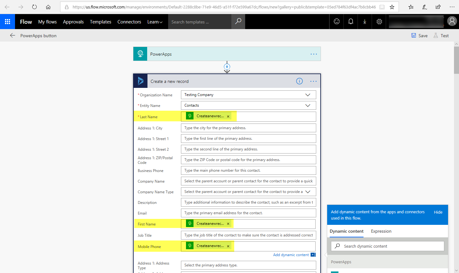Insert a new step with plus icon
This screenshot has height=273, width=459.
coord(227,67)
